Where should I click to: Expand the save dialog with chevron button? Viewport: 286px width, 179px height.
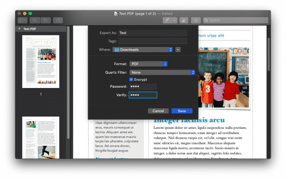pyautogui.click(x=178, y=50)
